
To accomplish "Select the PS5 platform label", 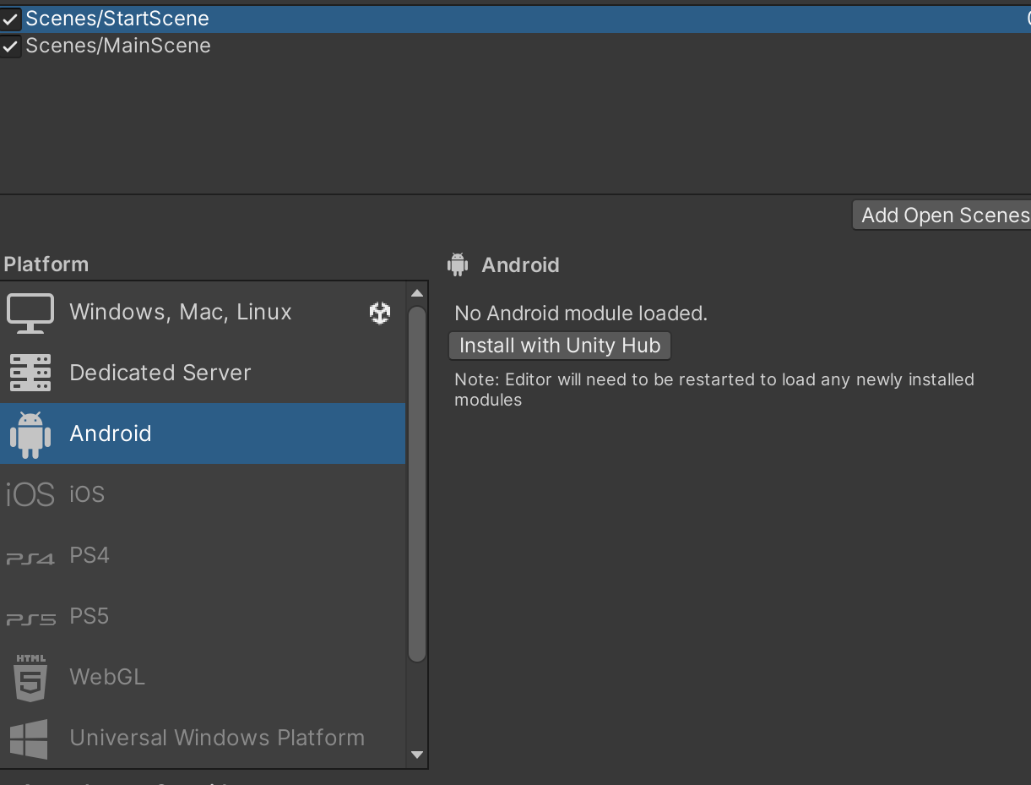I will click(x=90, y=616).
